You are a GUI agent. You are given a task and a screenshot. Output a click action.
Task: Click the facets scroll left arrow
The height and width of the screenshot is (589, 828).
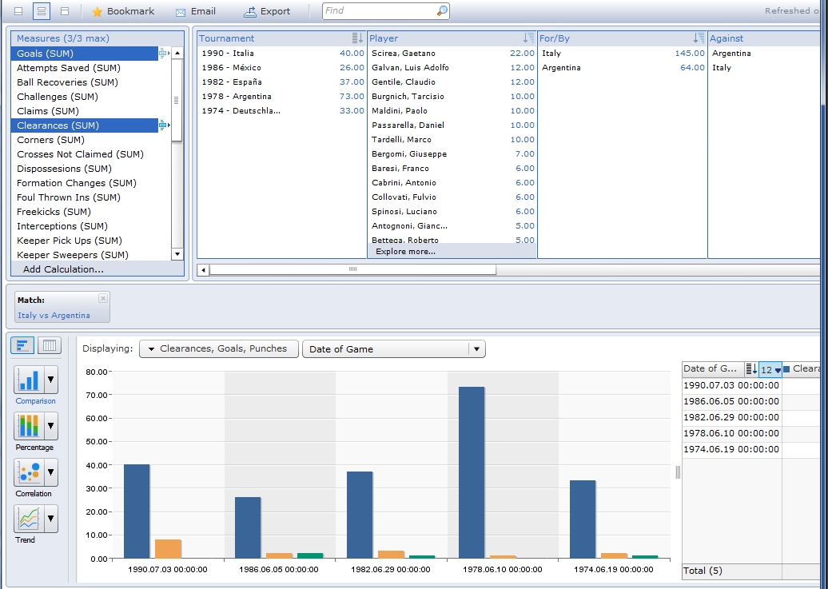pyautogui.click(x=203, y=270)
